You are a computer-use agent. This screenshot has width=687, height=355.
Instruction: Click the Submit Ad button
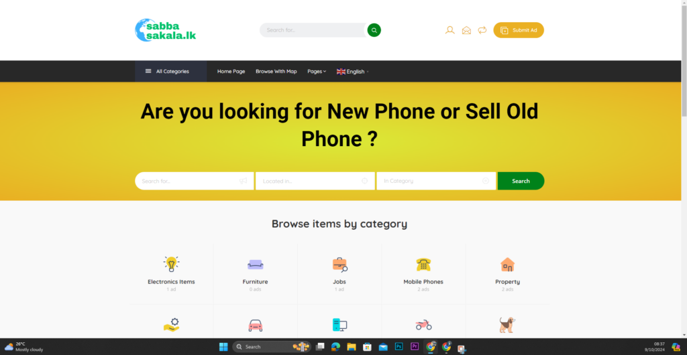(x=519, y=30)
